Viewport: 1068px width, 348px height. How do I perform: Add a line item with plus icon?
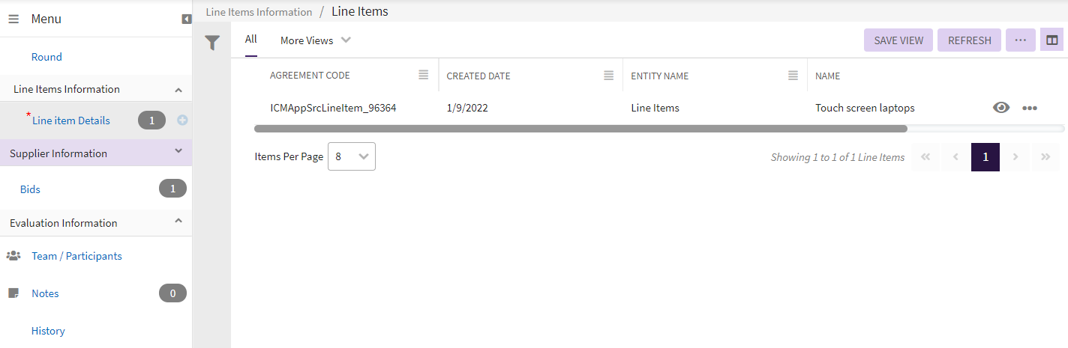[x=182, y=120]
